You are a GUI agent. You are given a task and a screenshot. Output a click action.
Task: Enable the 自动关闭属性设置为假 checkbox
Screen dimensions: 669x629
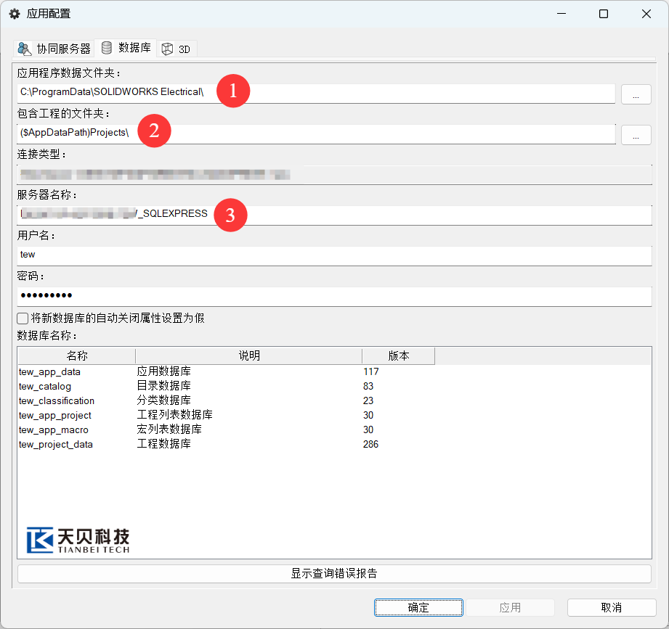(x=23, y=318)
